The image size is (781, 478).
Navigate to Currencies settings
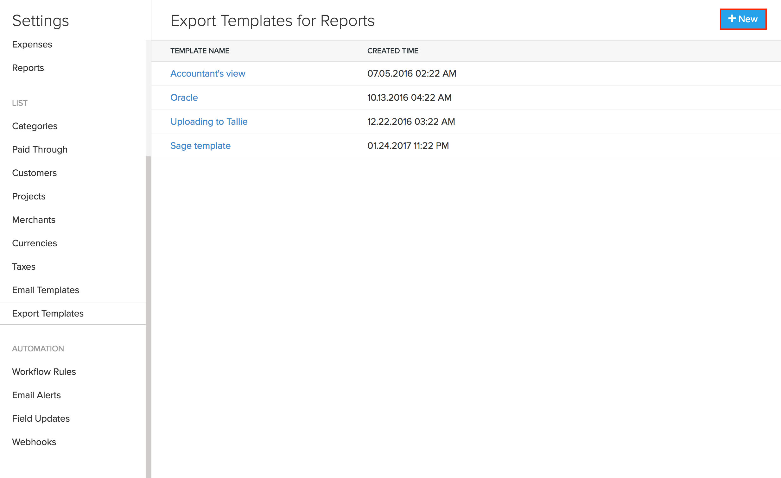pos(34,243)
